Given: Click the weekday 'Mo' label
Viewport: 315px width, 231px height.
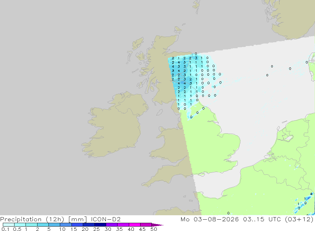Looking at the screenshot, I should [185, 219].
